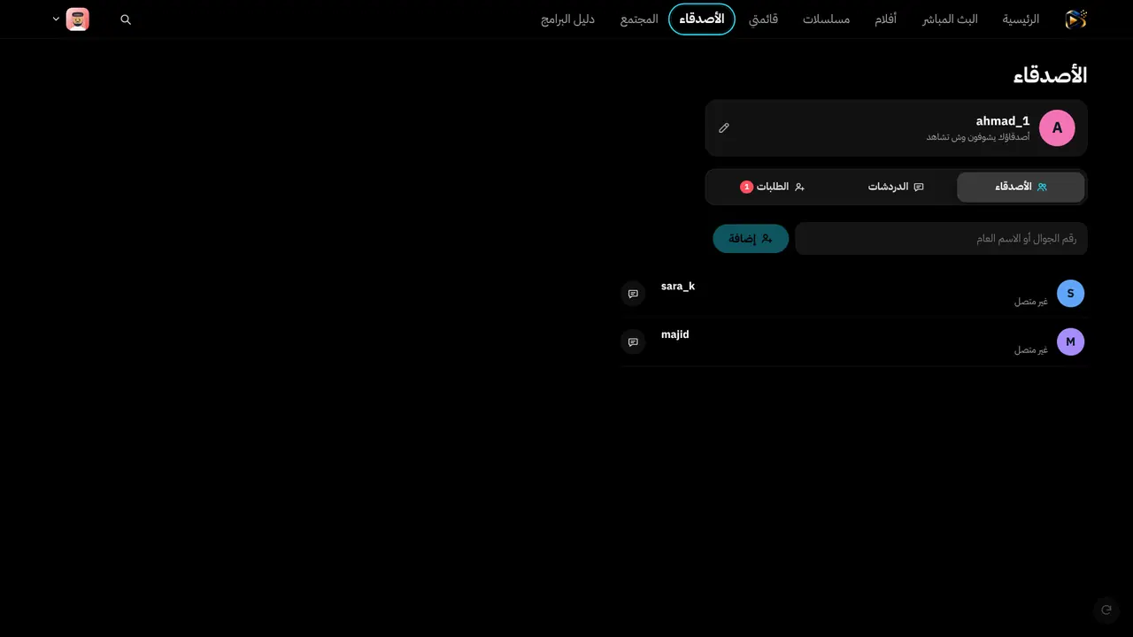1133x637 pixels.
Task: Open دليل البرامج program guide
Action: click(568, 19)
